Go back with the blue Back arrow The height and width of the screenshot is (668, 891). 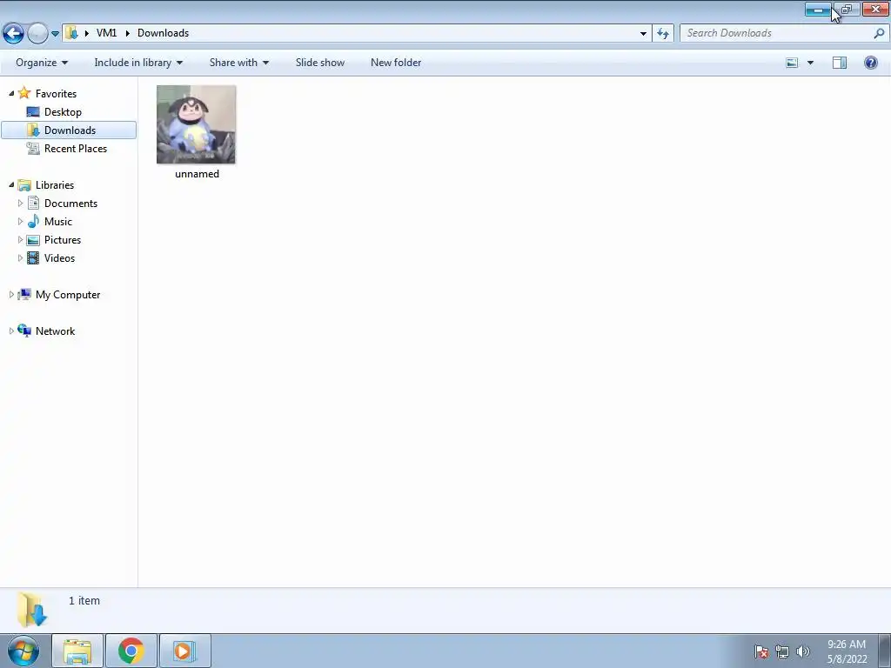coord(13,33)
